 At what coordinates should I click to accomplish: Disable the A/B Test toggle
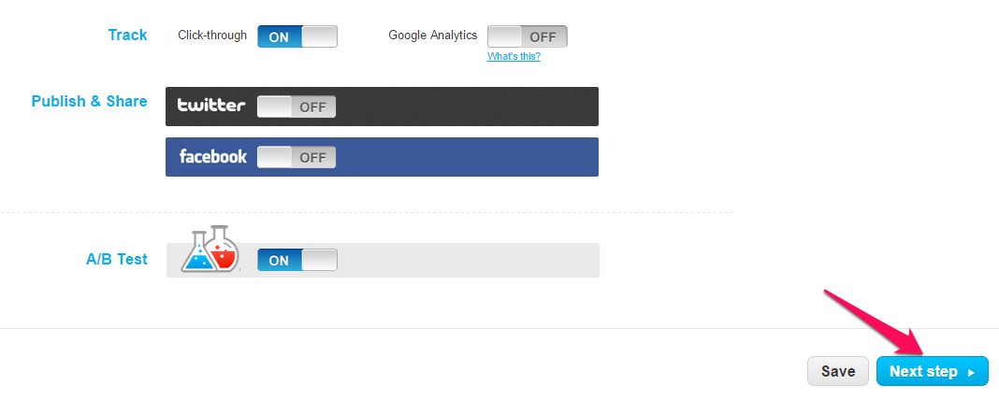(x=297, y=260)
